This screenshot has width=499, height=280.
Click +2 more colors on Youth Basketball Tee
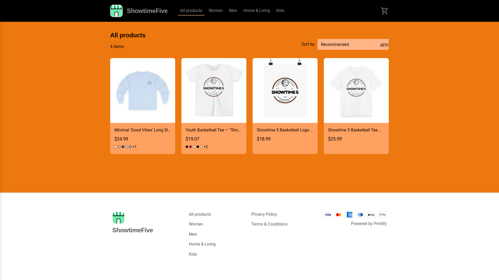(206, 147)
